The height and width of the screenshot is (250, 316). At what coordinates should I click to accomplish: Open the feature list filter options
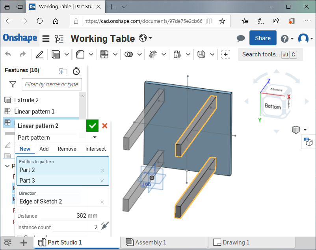(x=13, y=84)
